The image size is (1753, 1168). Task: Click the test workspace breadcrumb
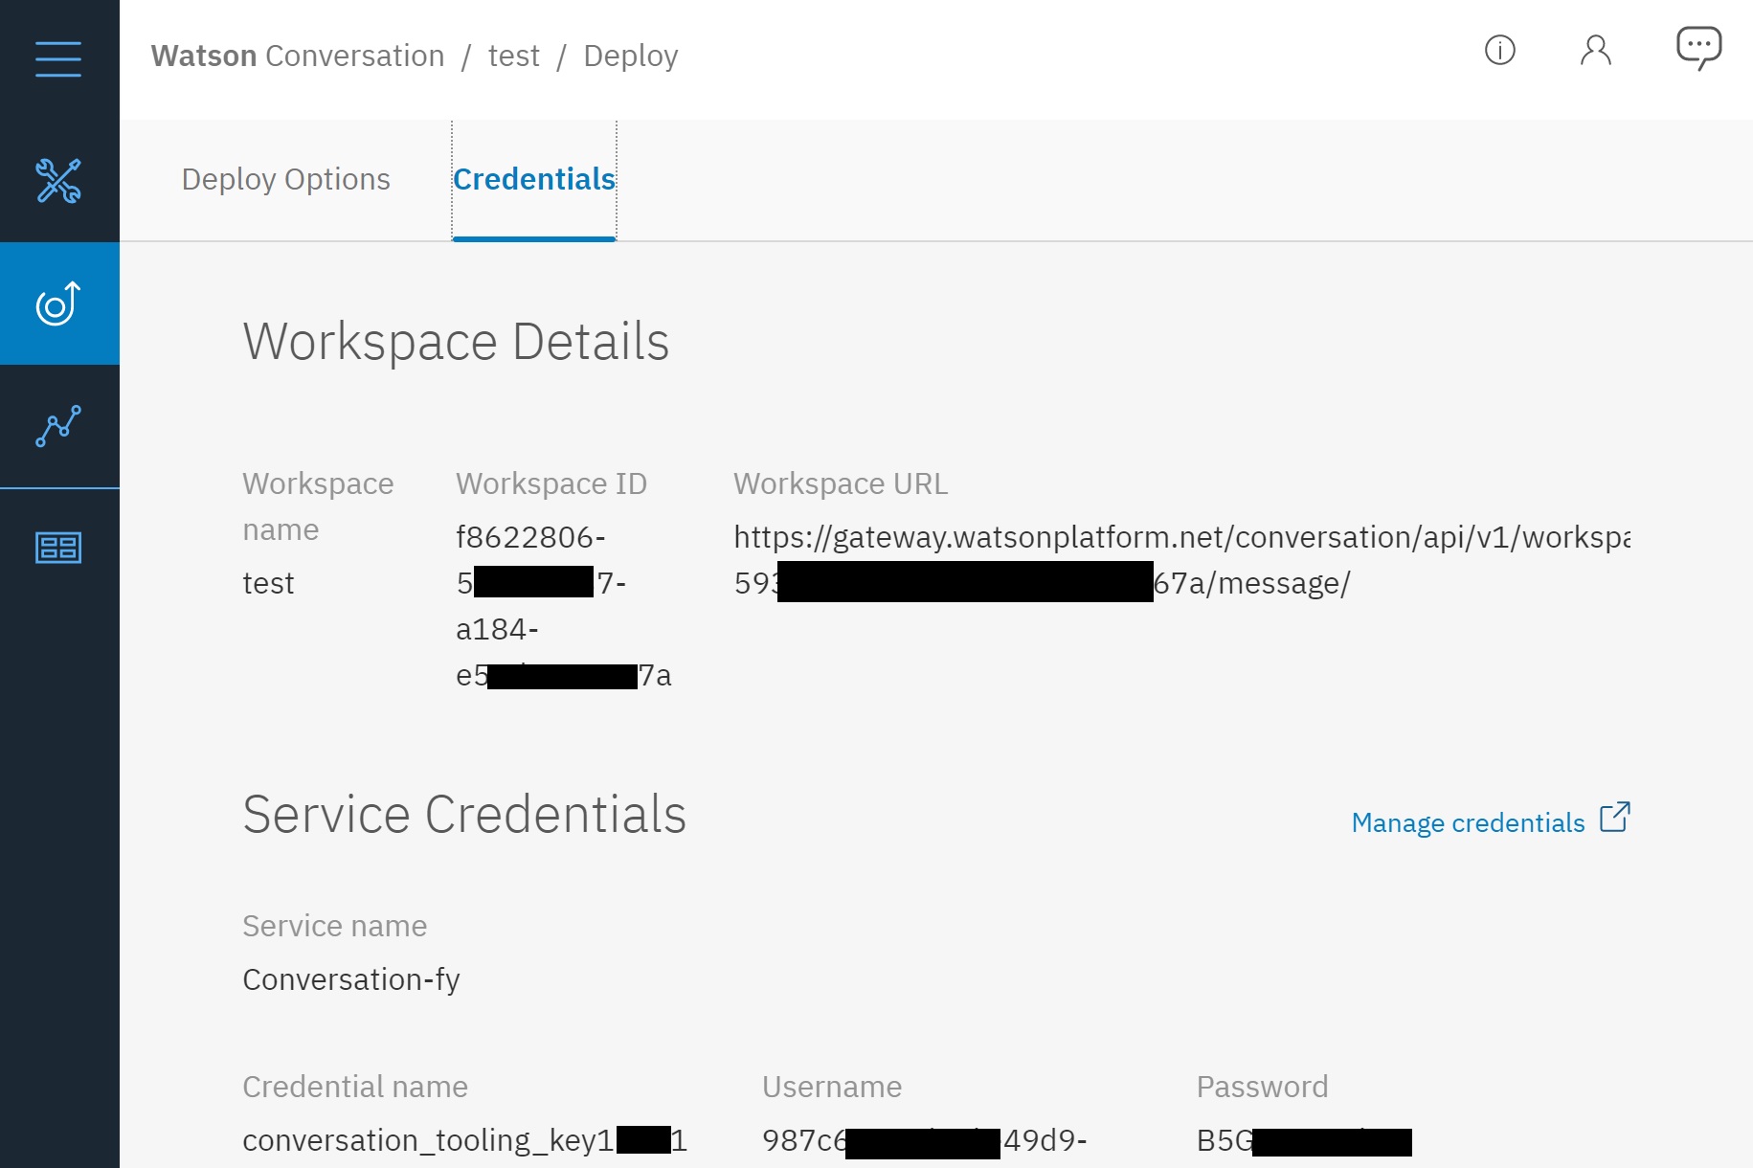click(513, 56)
